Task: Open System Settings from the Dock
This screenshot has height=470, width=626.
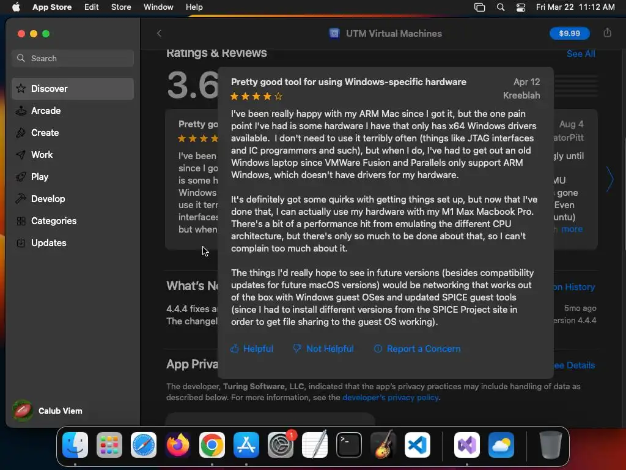Action: click(x=280, y=445)
